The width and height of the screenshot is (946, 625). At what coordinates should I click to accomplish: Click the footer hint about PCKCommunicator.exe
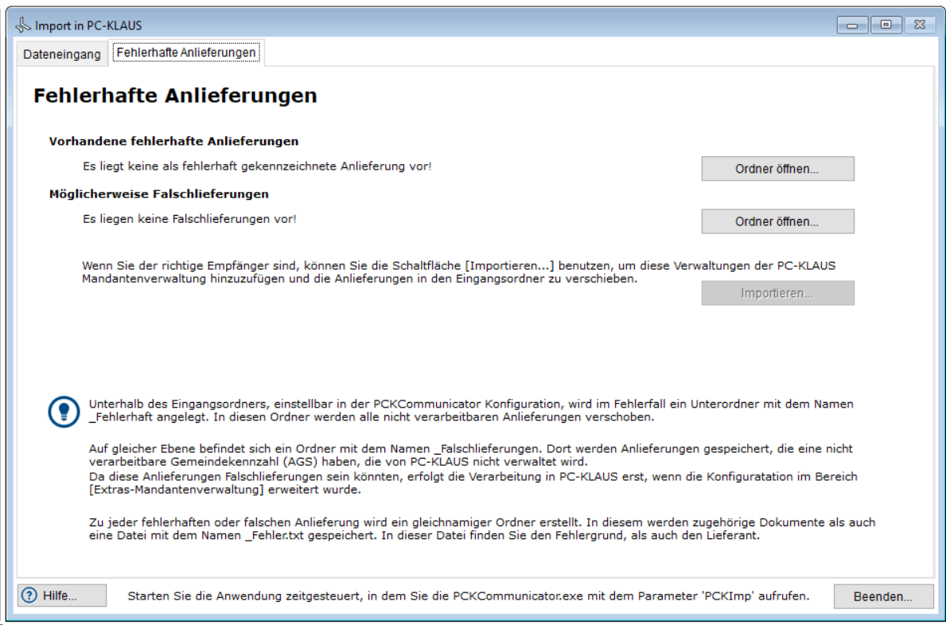point(469,596)
